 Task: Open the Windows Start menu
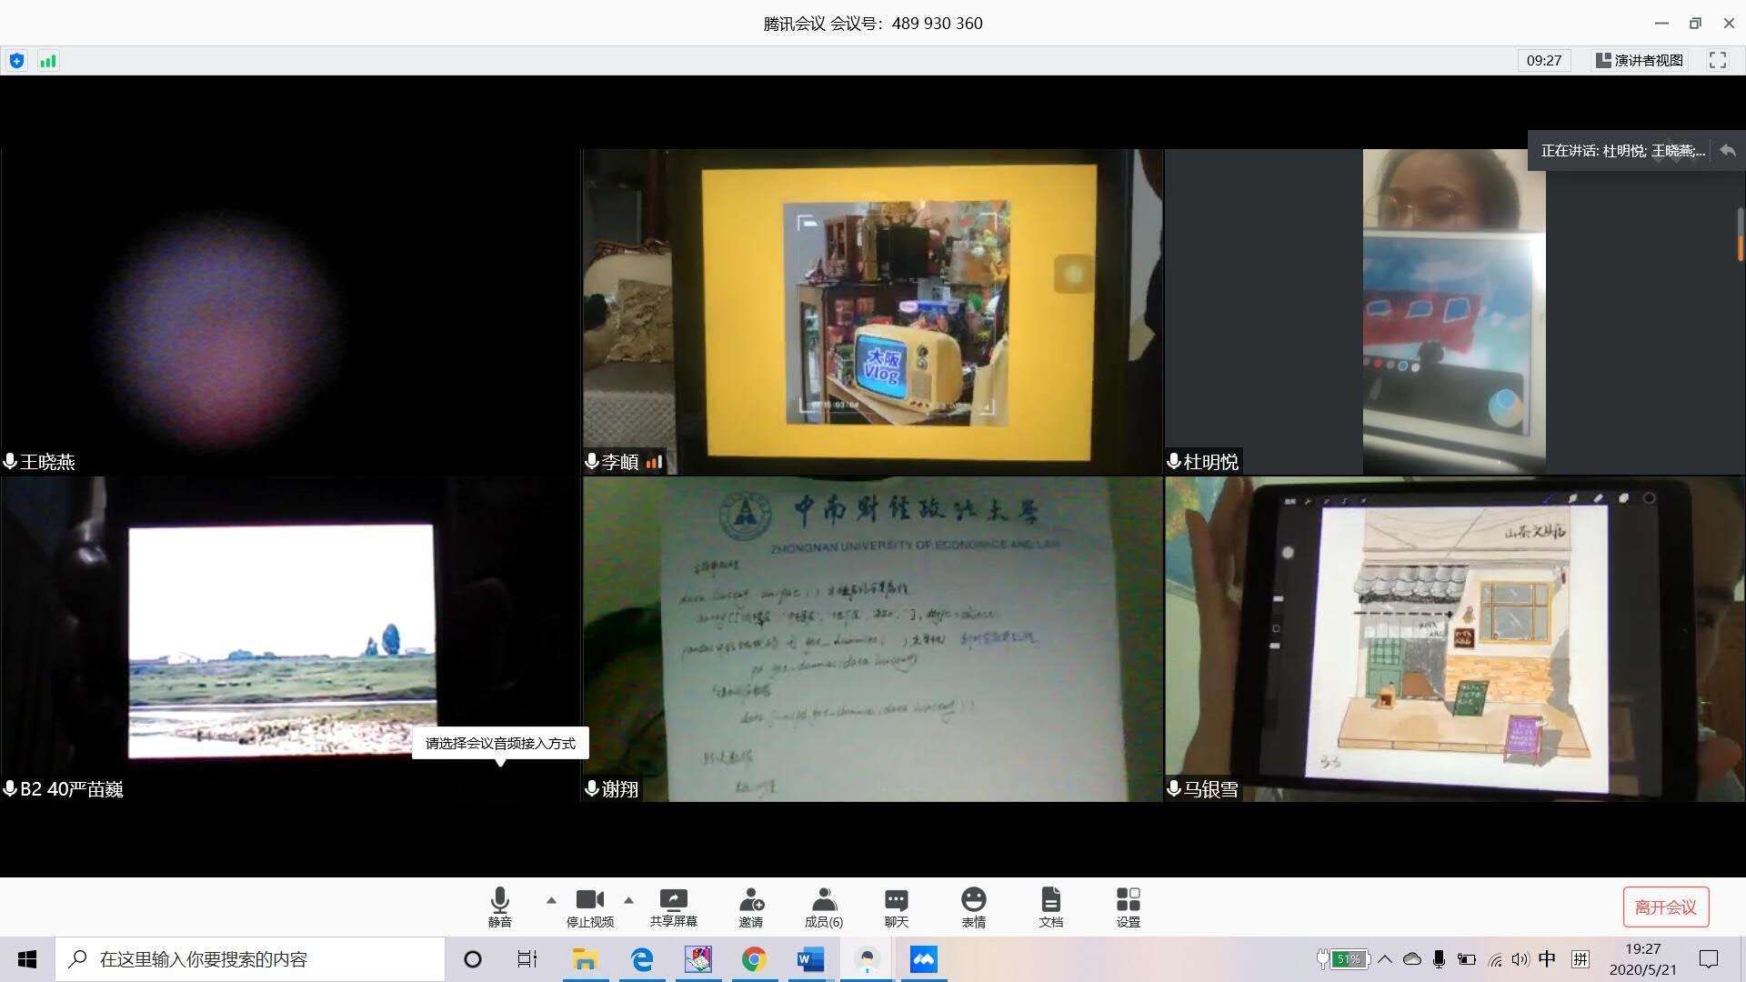tap(27, 959)
